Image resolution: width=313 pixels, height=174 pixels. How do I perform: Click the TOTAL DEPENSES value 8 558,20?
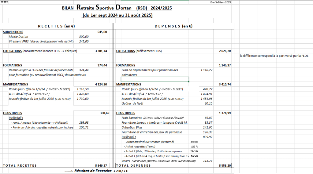coord(225,165)
